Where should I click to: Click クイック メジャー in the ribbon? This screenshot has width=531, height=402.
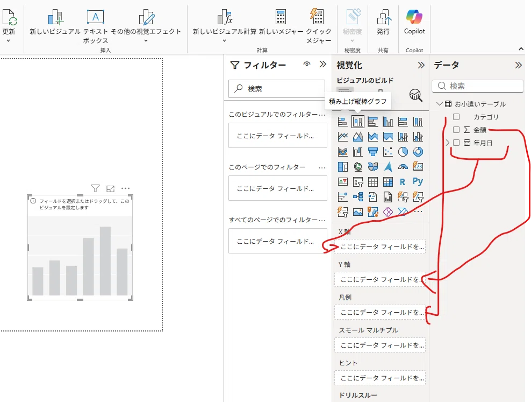[318, 26]
